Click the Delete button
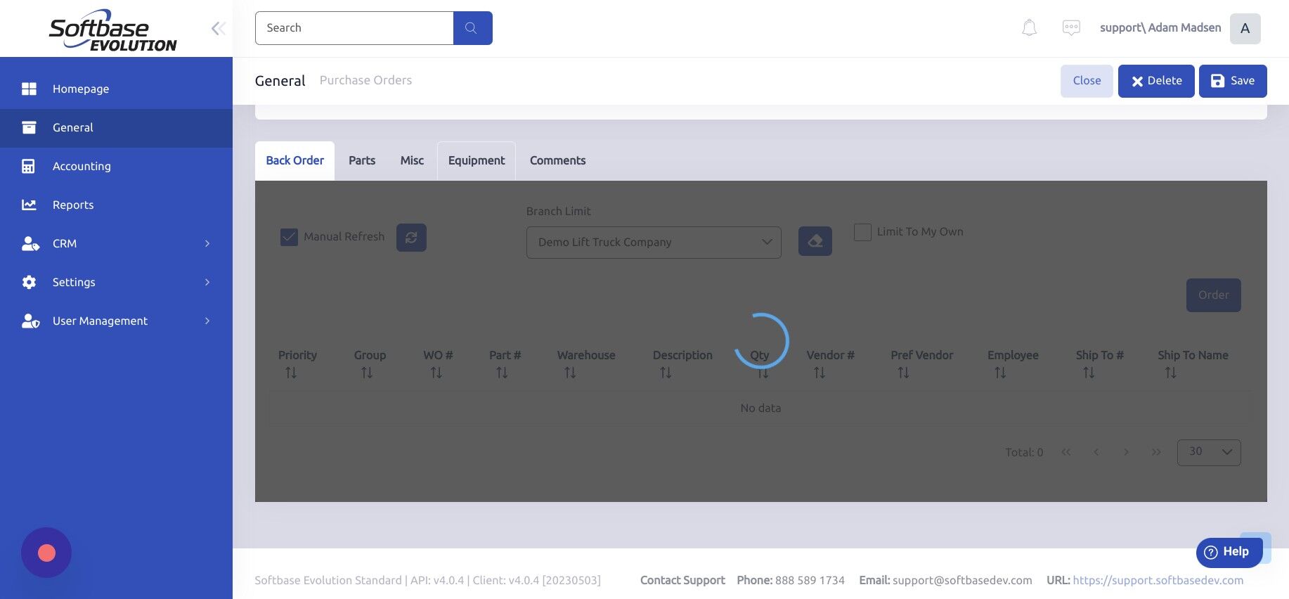 pos(1156,81)
